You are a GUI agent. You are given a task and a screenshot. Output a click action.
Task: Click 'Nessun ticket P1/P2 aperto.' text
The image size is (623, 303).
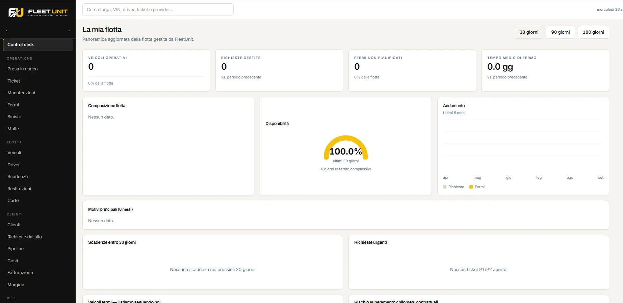point(479,270)
